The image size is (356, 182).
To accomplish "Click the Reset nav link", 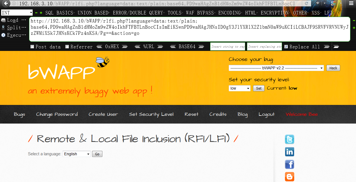I will 191,114.
